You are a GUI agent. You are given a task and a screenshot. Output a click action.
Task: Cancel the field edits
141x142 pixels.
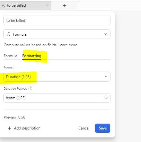[x=84, y=128]
